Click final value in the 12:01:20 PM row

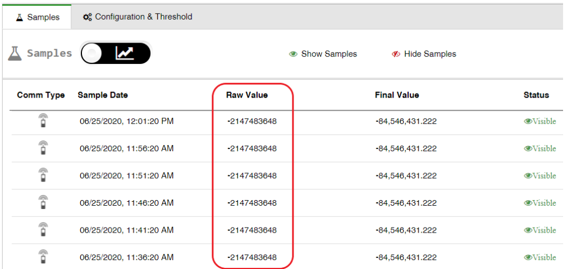406,121
